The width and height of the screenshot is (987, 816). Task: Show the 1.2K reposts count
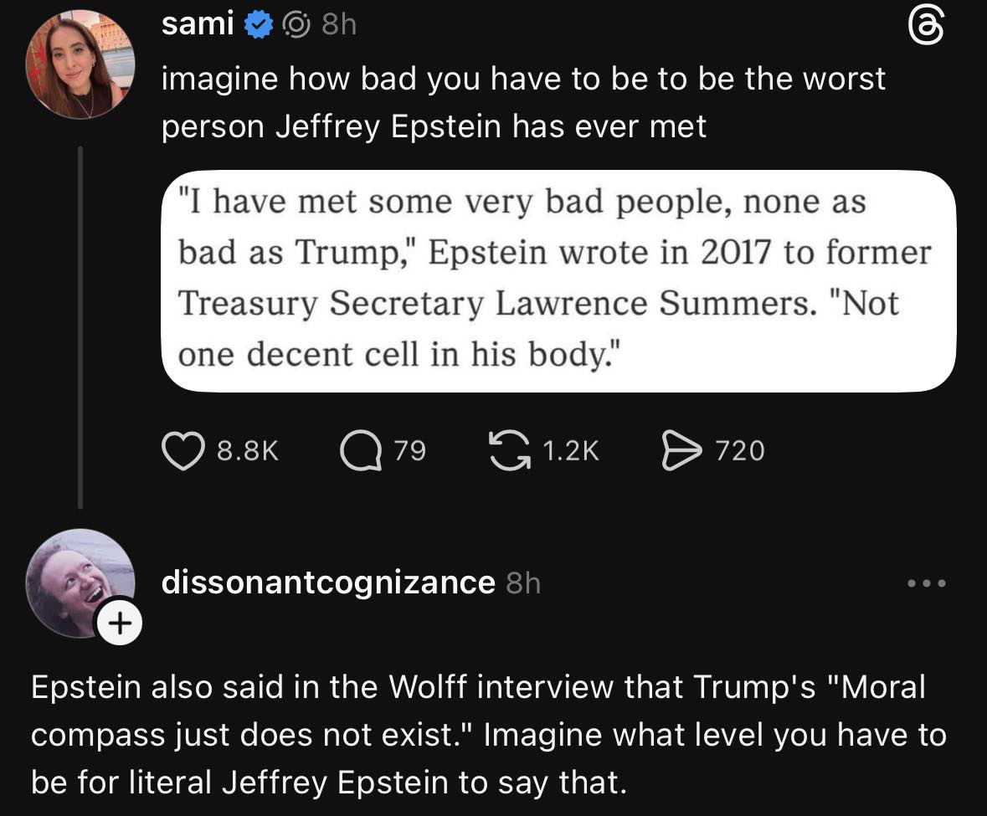(x=571, y=452)
